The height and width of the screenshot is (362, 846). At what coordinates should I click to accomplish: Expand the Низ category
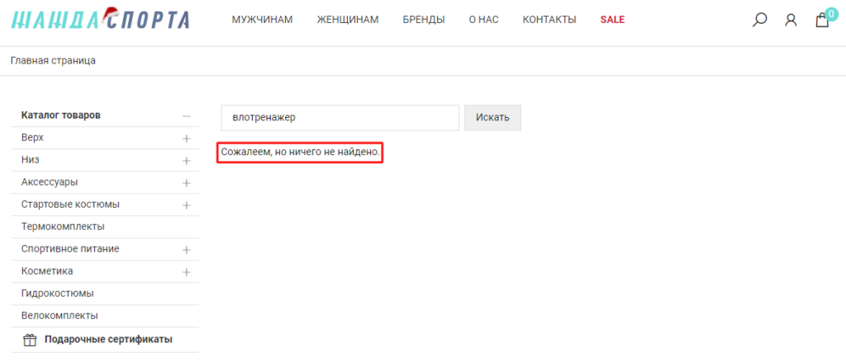[x=187, y=161]
